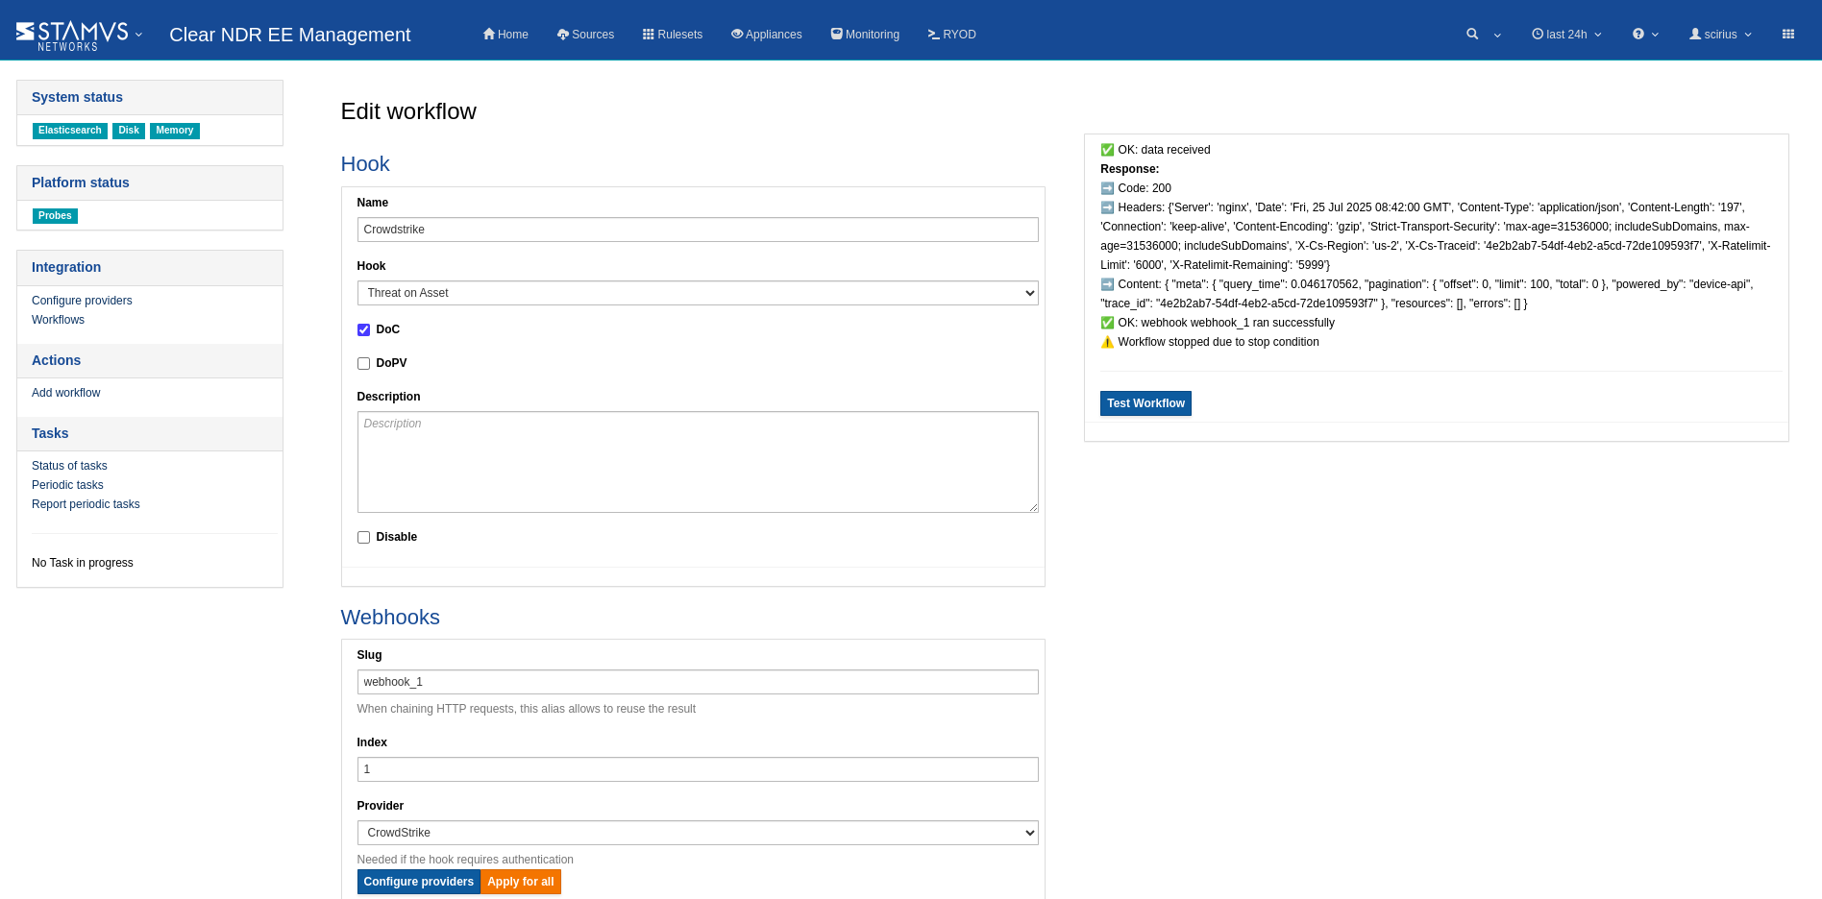Click the Stamus Networks logo
This screenshot has height=899, width=1822.
pos(72,35)
